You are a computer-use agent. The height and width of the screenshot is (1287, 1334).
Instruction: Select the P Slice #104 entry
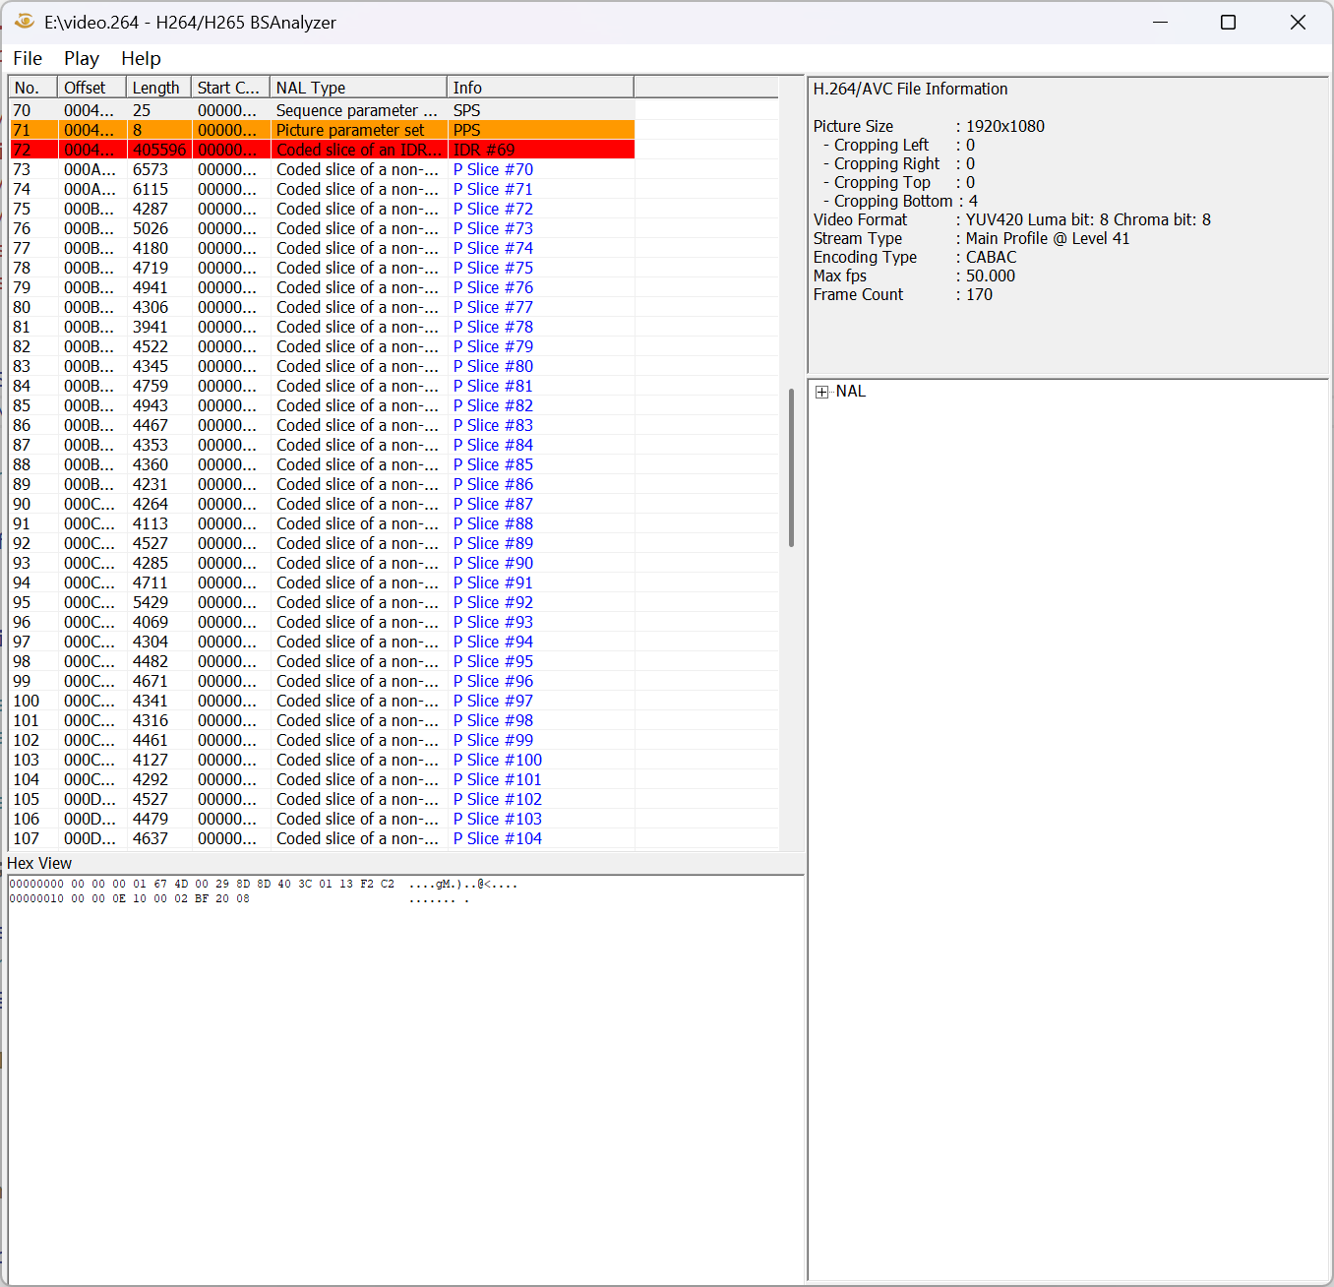click(497, 838)
